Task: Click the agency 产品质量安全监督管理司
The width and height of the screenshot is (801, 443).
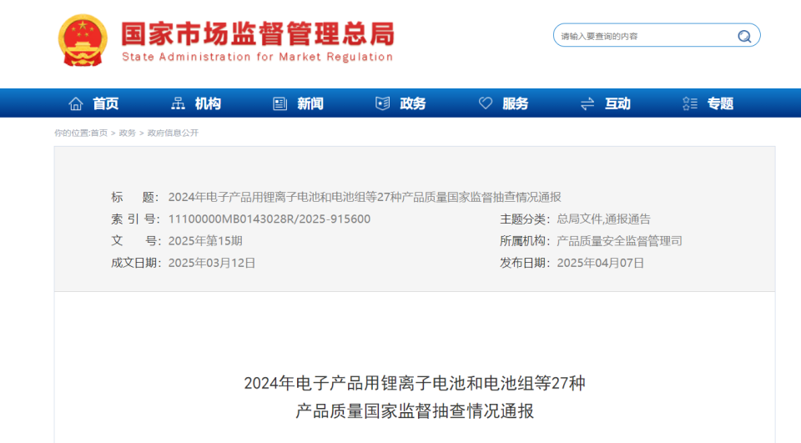Action: (619, 241)
